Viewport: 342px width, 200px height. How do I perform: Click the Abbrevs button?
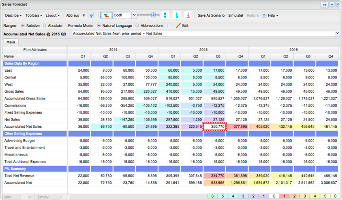(x=73, y=15)
